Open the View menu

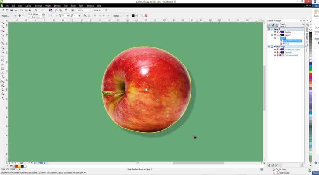click(x=21, y=6)
